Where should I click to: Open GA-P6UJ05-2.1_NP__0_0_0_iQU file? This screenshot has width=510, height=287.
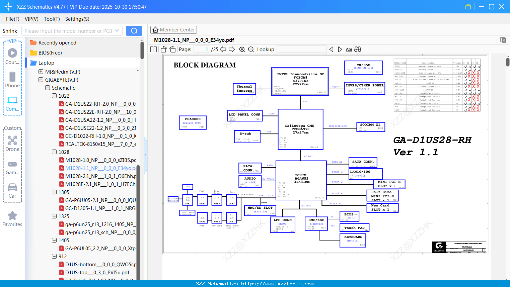[97, 200]
